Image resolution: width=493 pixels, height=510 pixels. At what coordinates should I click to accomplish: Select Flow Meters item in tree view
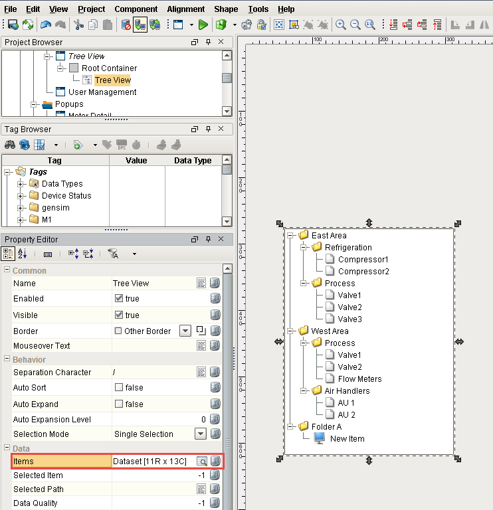(x=359, y=379)
